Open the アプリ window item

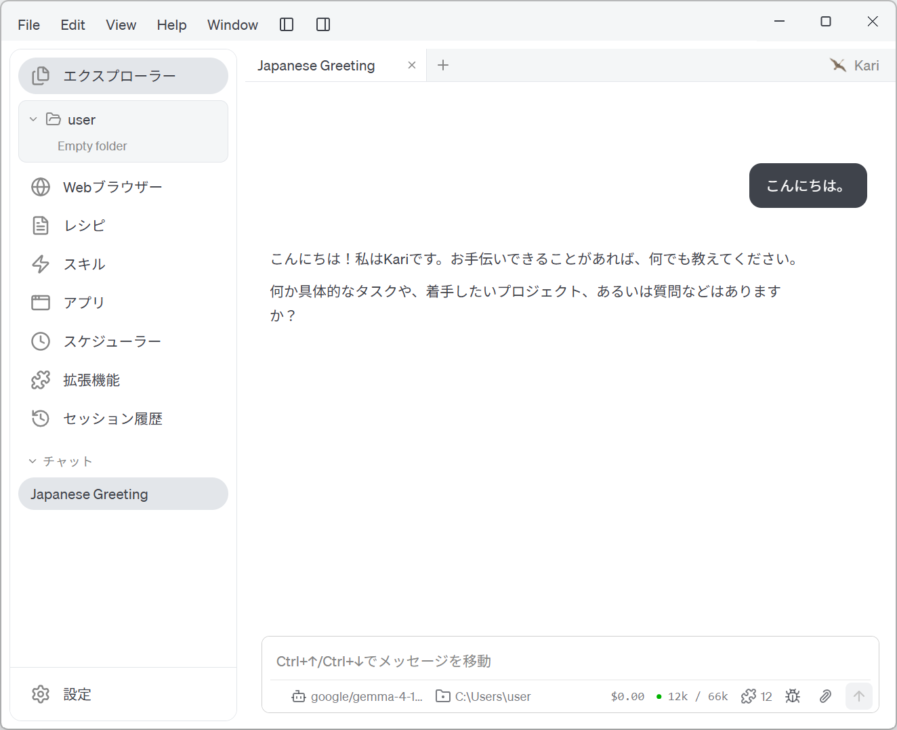[123, 303]
